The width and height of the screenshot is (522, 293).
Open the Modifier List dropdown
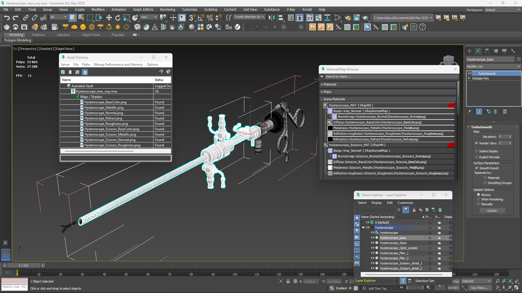(493, 66)
